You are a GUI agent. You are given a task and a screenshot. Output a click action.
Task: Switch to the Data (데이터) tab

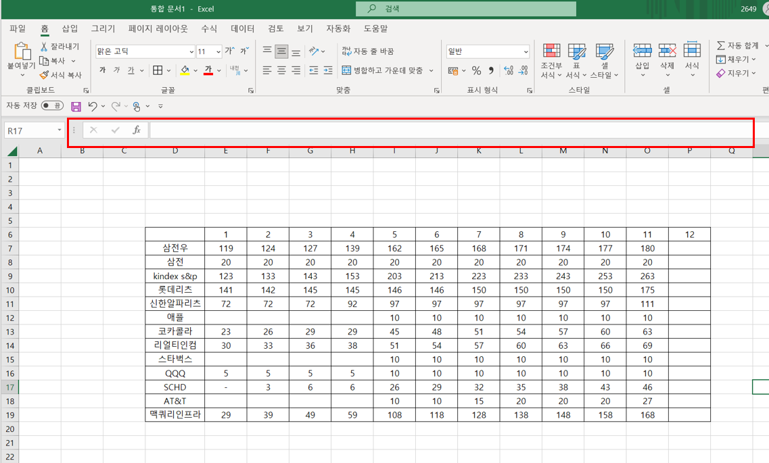pyautogui.click(x=243, y=28)
